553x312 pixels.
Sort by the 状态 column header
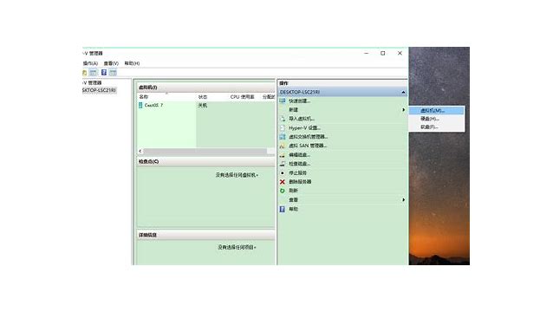pos(203,96)
